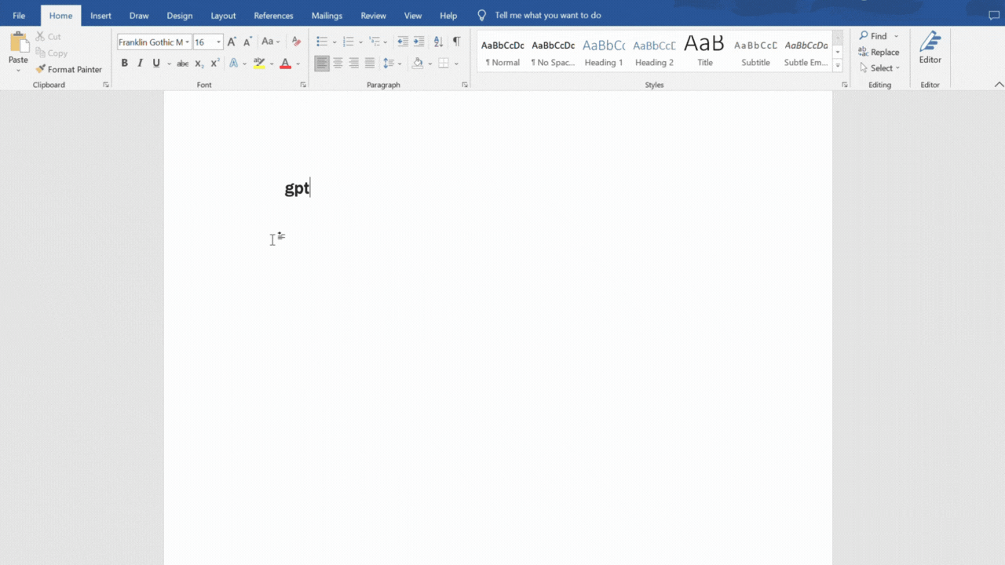Apply a bulleted list
Screen dimensions: 1005x565
[x=321, y=42]
